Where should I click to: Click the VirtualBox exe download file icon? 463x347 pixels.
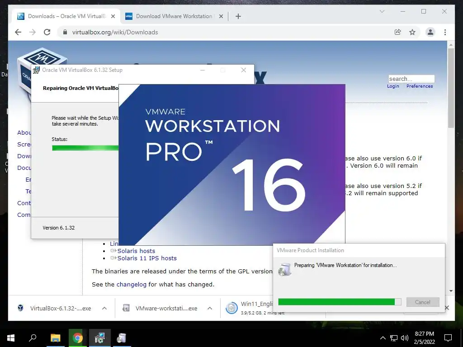(20, 308)
